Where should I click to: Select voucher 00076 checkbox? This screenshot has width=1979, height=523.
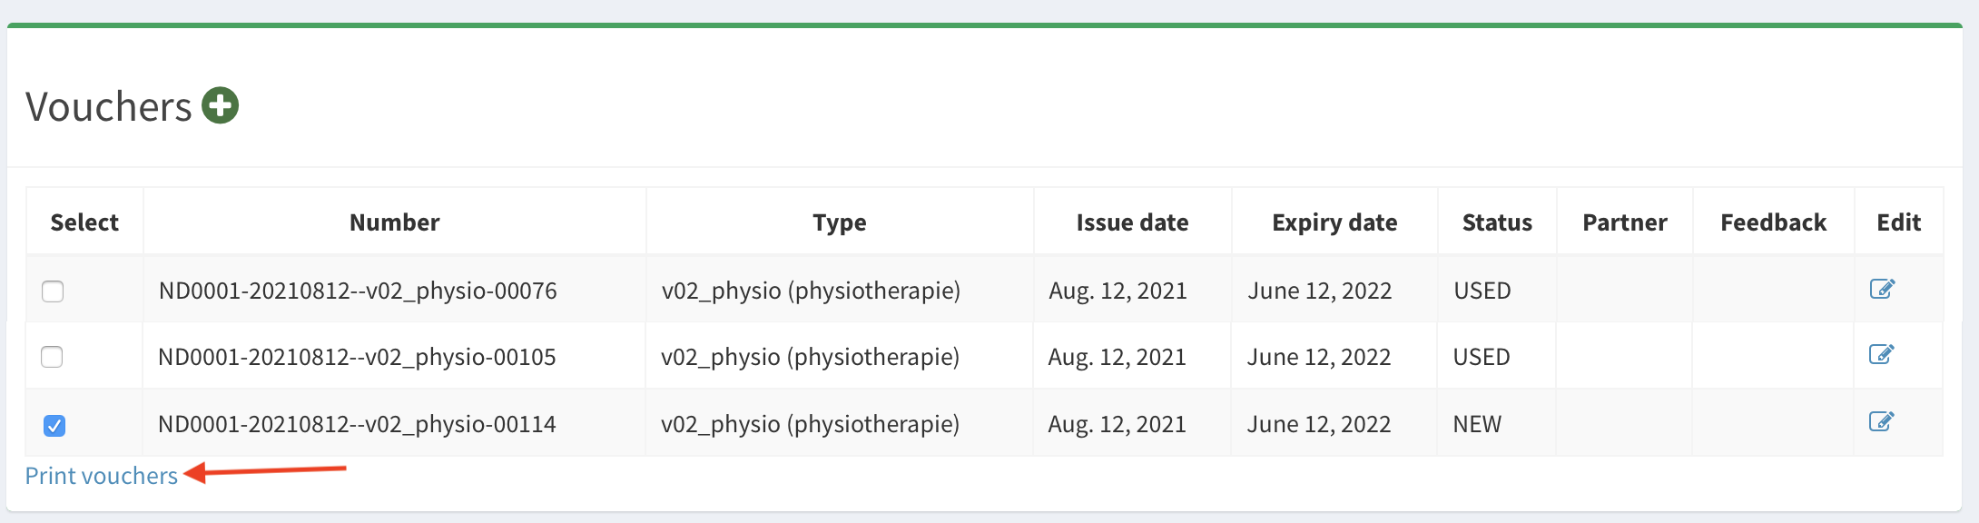[53, 291]
